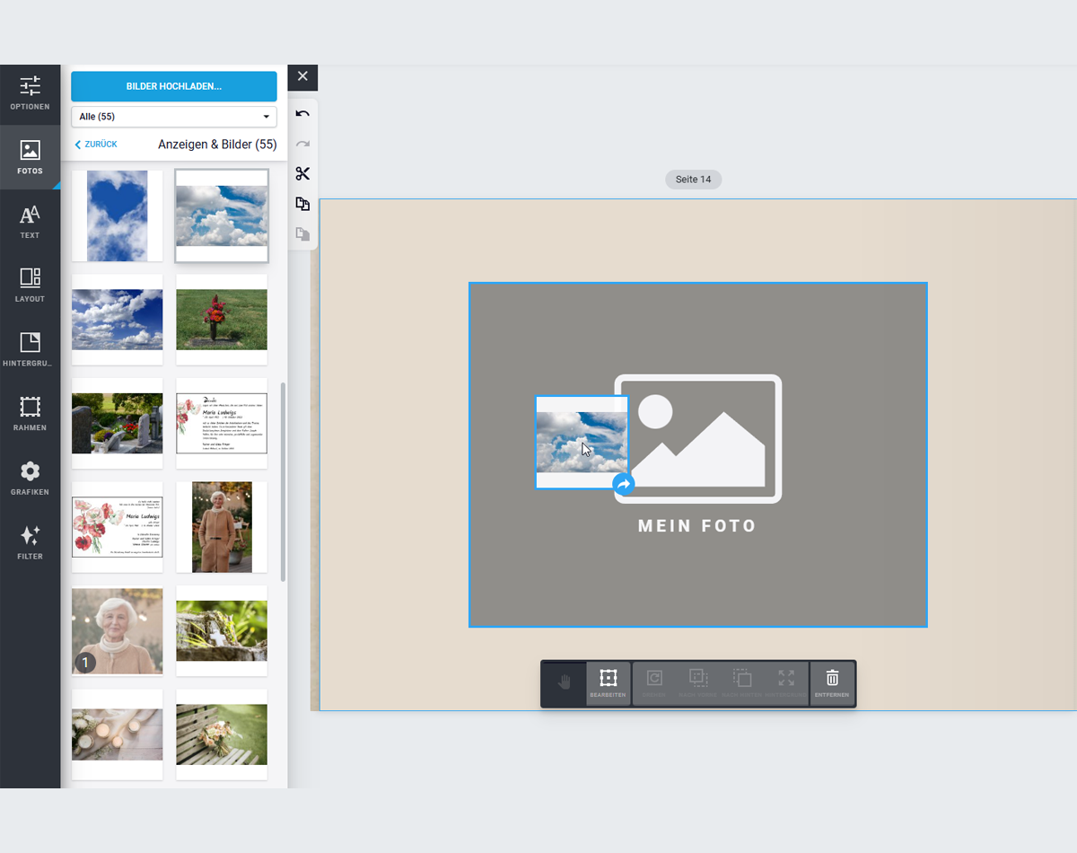Expand the Alle (55) dropdown
Screen dimensions: 1077x853
coord(174,117)
